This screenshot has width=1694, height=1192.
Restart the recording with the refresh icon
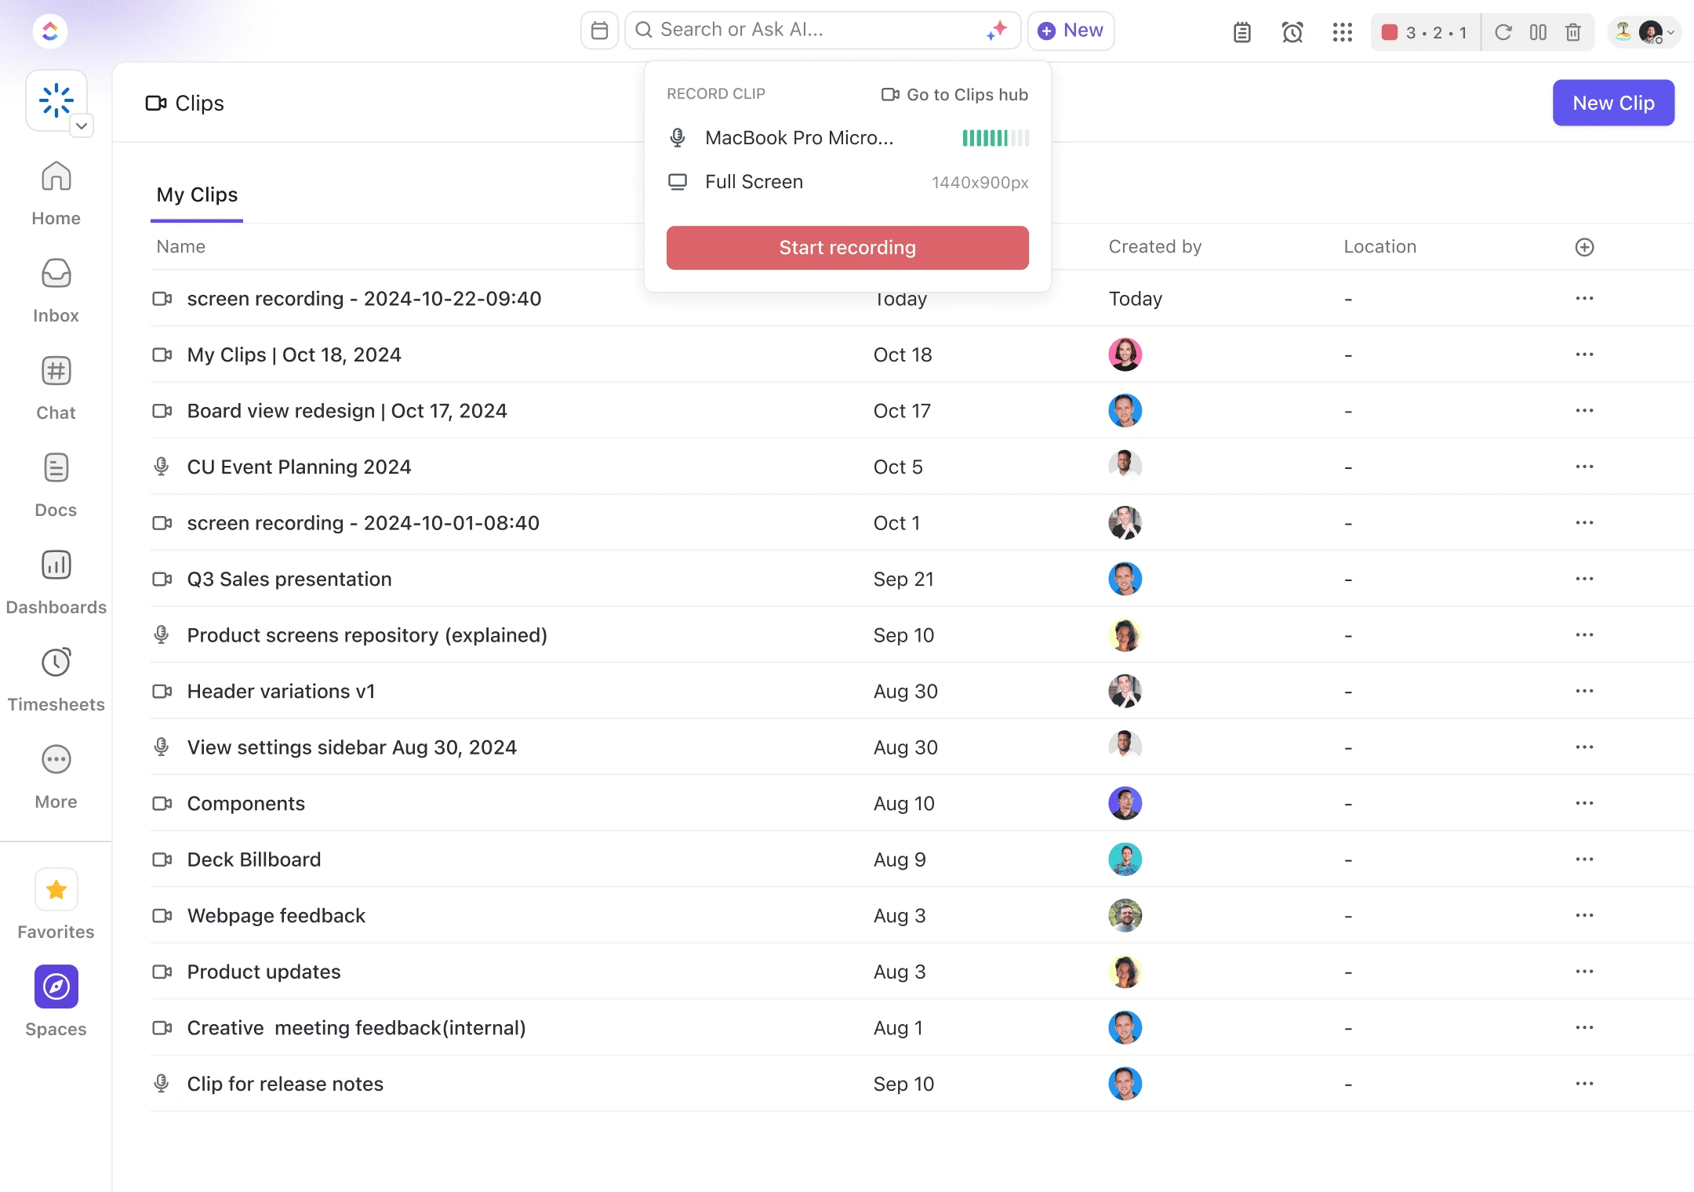1503,32
